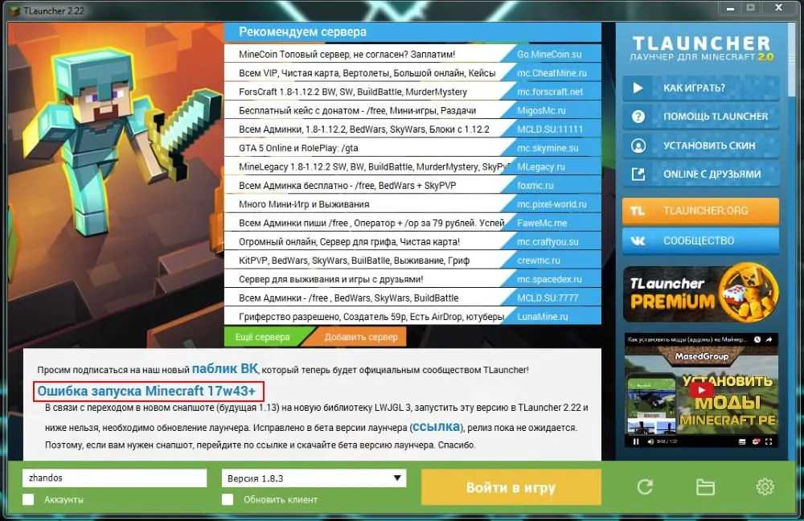Select MLegacy.ru server address

pyautogui.click(x=541, y=166)
